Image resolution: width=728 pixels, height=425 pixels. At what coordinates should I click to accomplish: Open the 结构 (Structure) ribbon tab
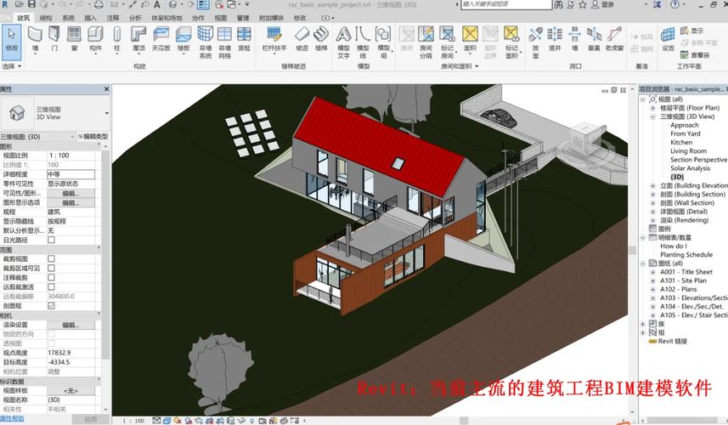(46, 18)
